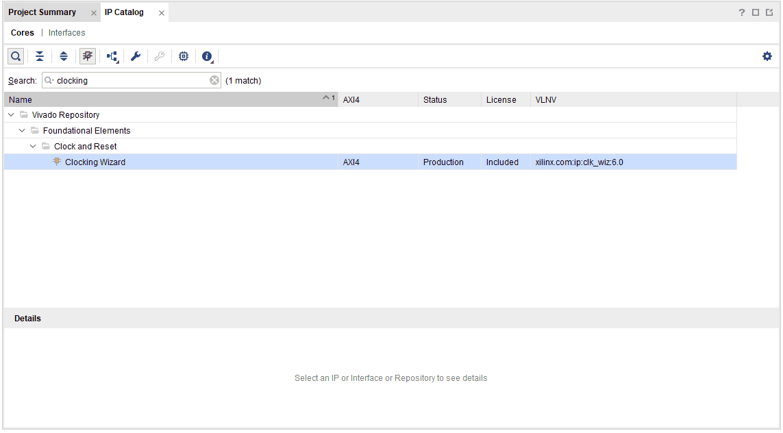The image size is (783, 433).
Task: Click the help question mark icon
Action: 742,12
